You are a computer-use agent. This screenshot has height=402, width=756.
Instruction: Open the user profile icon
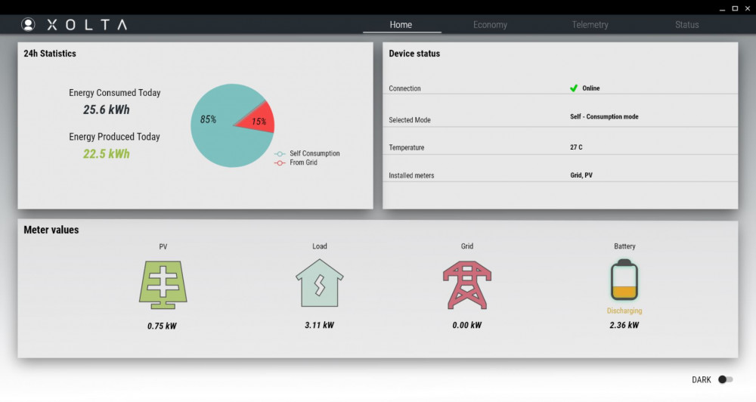point(28,25)
